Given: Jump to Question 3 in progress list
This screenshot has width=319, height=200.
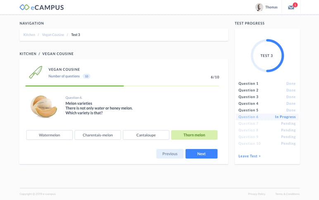Looking at the screenshot, I should point(267,97).
